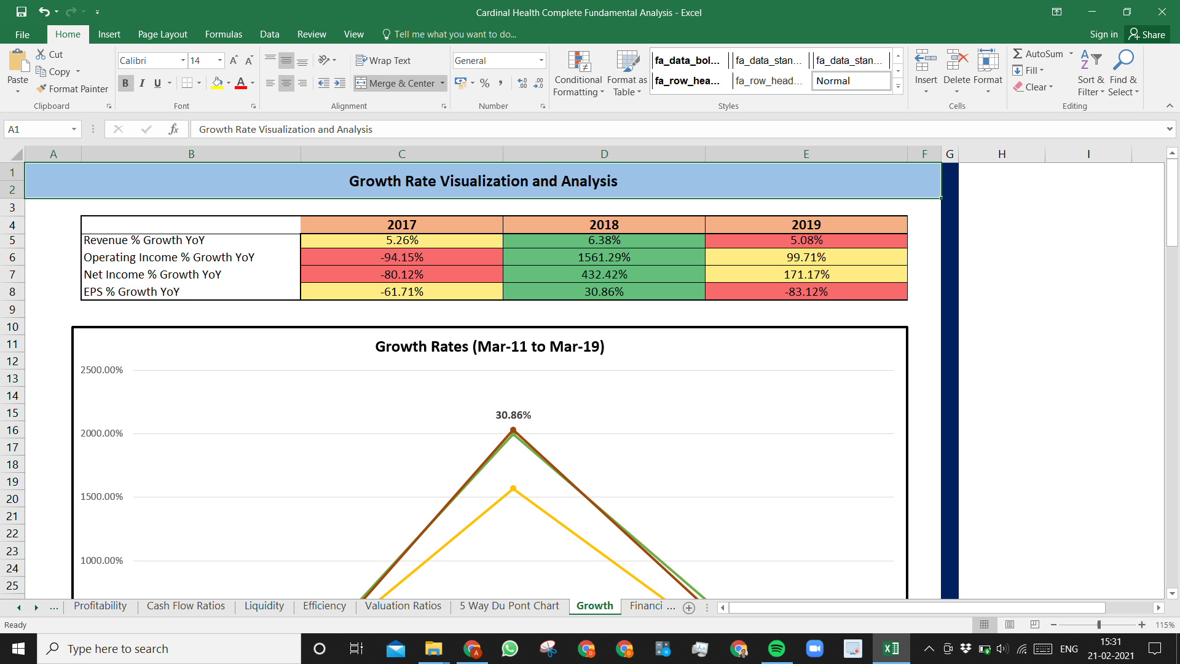Switch to Page Layout view in status bar
1180x664 pixels.
click(x=1010, y=625)
